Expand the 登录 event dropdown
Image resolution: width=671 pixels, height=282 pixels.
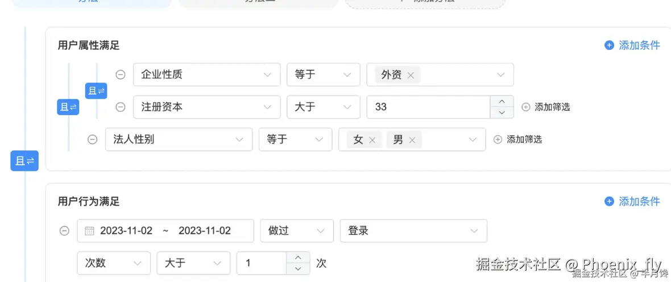413,231
